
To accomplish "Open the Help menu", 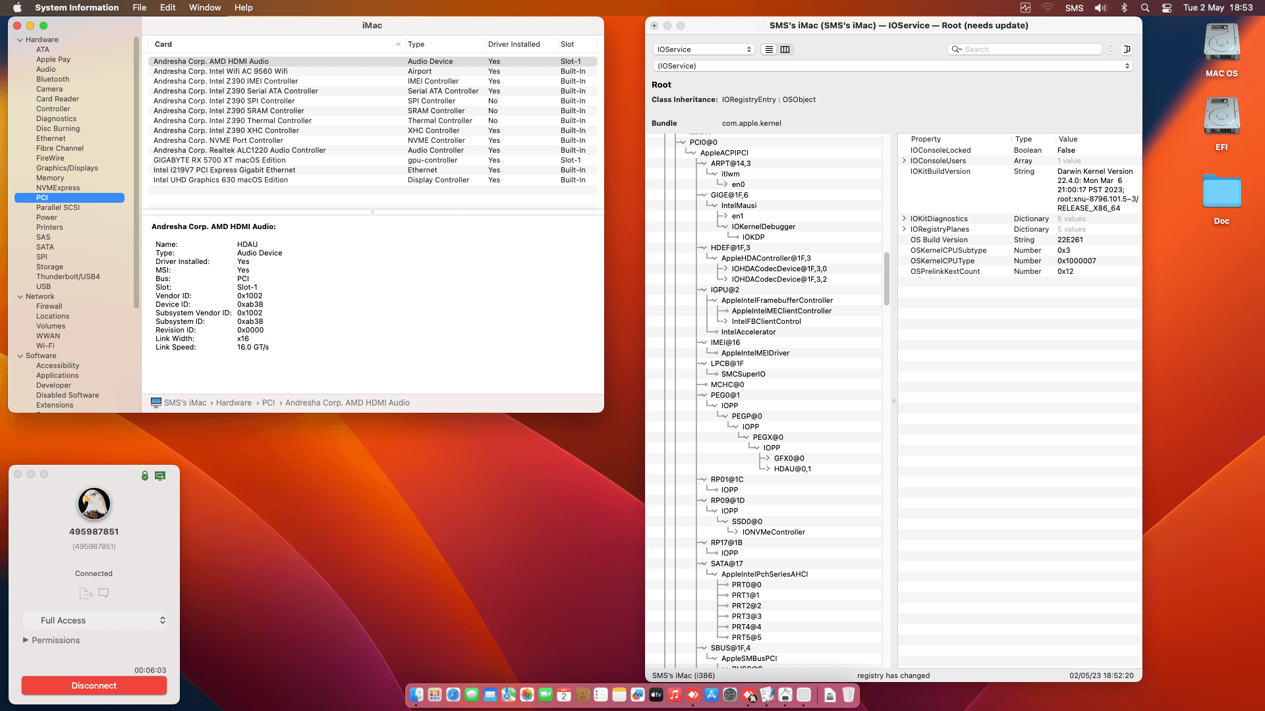I will pos(244,8).
